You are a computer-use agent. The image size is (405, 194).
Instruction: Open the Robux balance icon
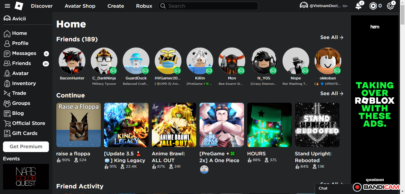[x=373, y=6]
